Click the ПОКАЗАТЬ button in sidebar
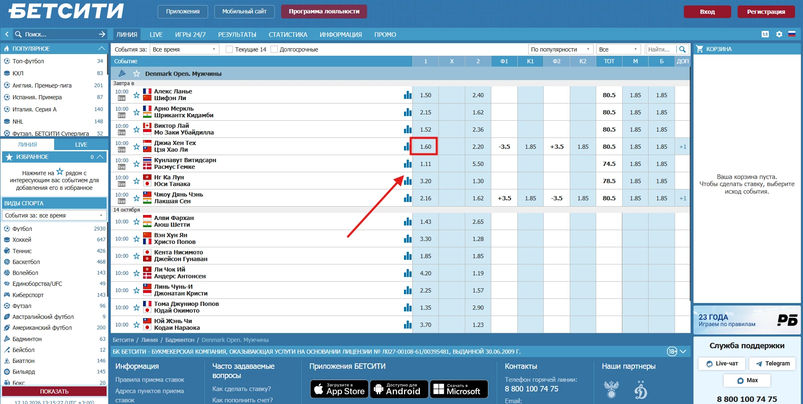 click(54, 391)
